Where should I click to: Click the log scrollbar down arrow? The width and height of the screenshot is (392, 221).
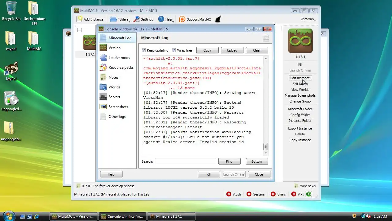(266, 153)
